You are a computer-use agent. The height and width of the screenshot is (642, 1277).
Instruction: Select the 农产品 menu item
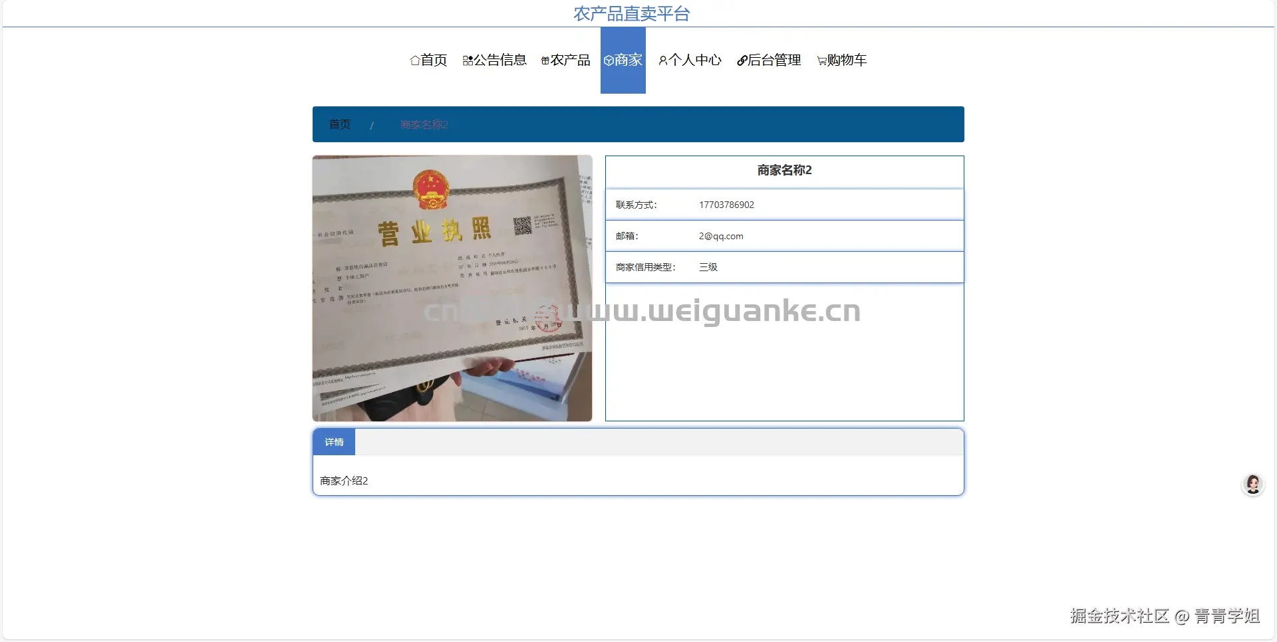point(566,60)
